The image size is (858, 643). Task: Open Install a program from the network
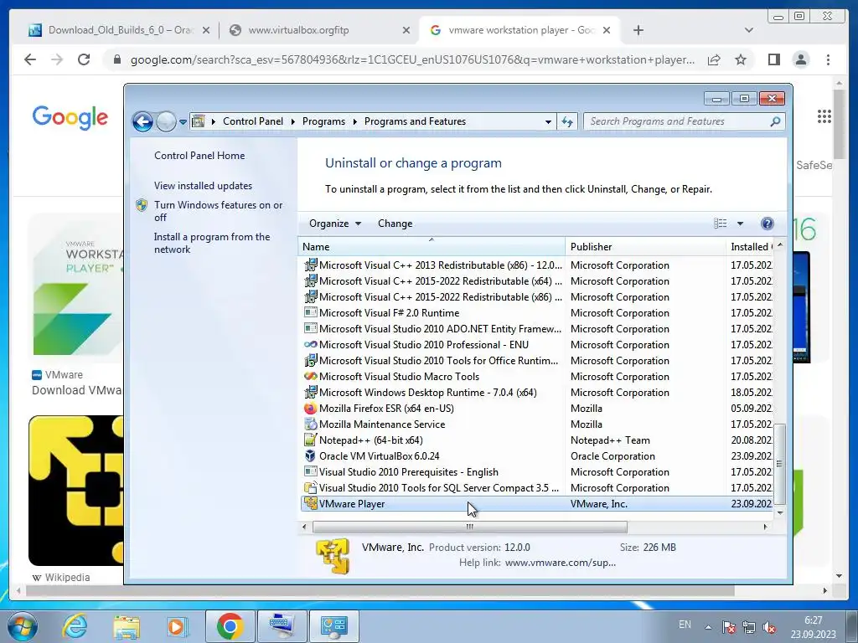(x=212, y=243)
